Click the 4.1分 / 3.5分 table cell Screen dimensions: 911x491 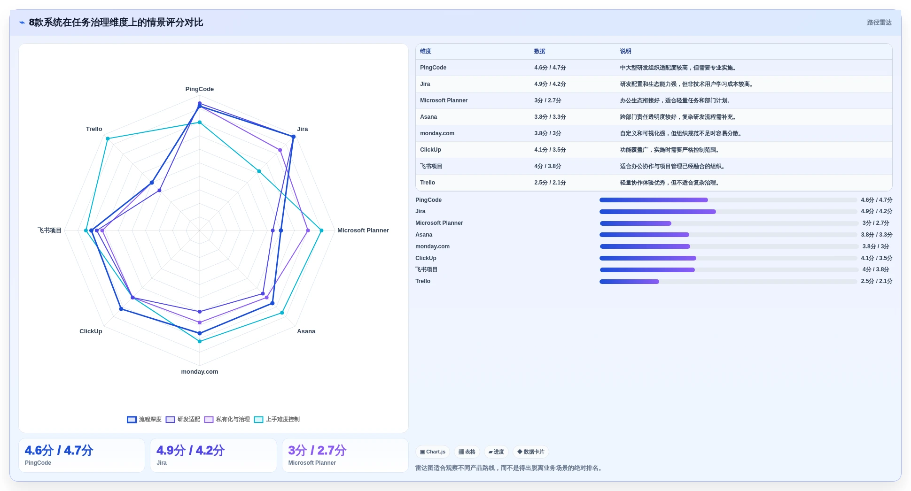[550, 150]
